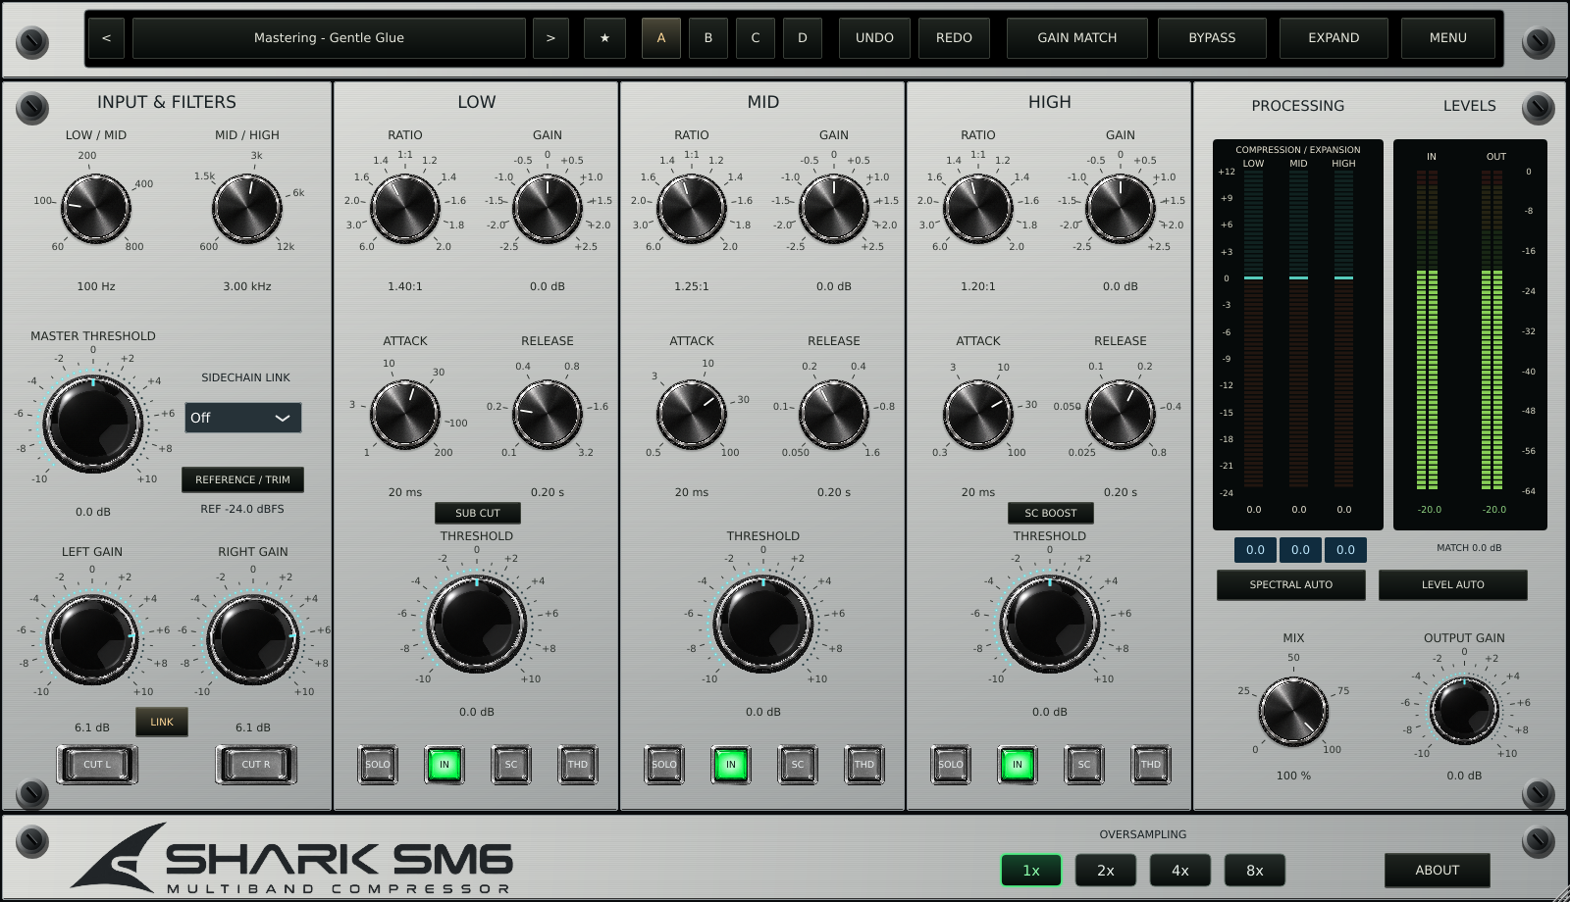1570x902 pixels.
Task: Toggle SOLO on the LOW band
Action: [x=378, y=765]
